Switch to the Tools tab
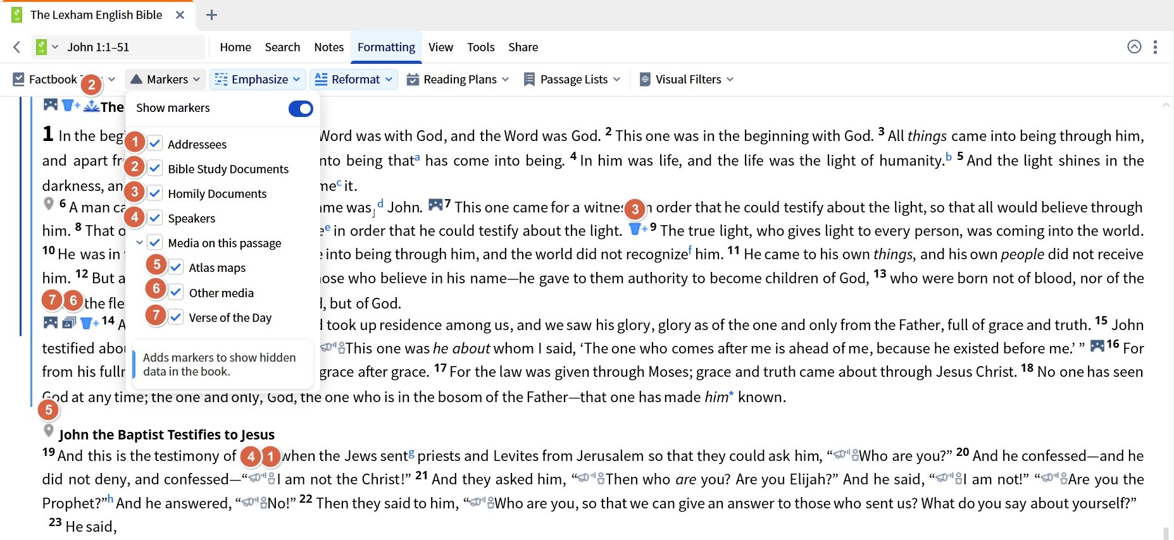This screenshot has width=1174, height=540. (x=481, y=47)
